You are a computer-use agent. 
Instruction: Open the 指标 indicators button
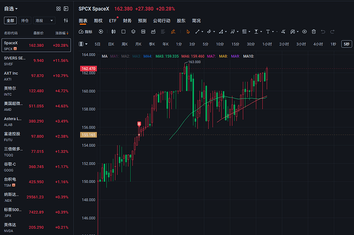(85, 32)
